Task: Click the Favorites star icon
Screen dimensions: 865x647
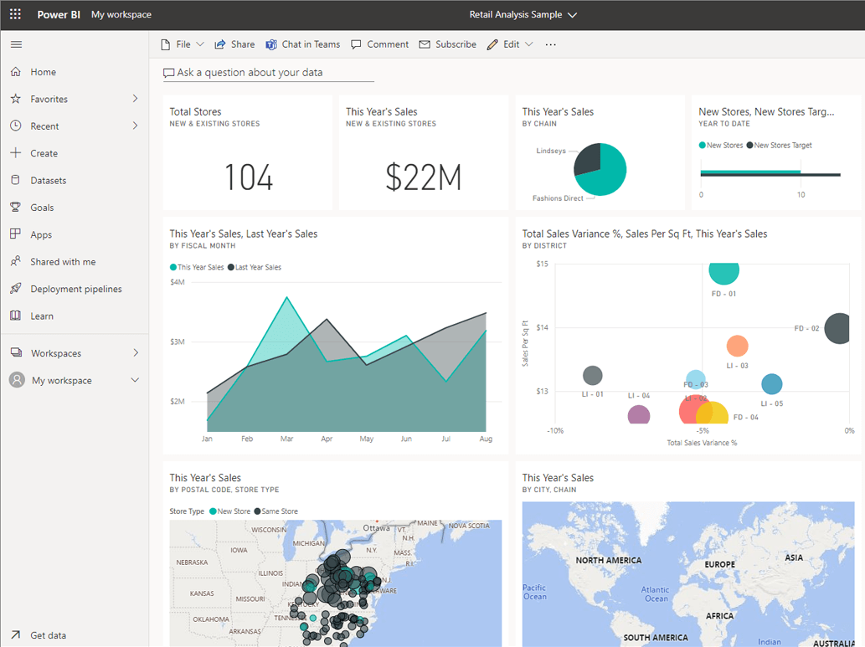Action: click(16, 99)
